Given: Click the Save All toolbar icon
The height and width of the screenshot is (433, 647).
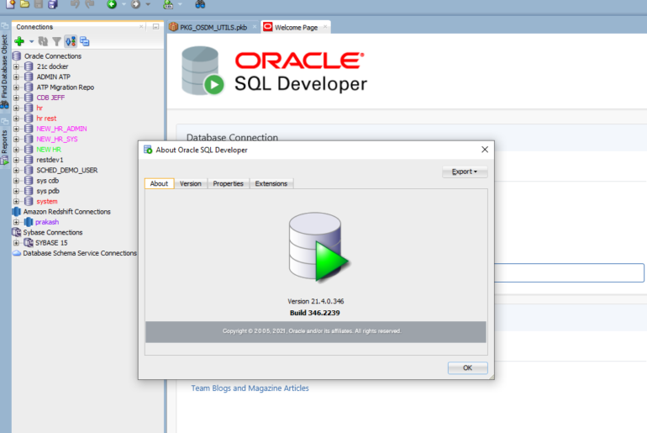Looking at the screenshot, I should click(x=52, y=4).
